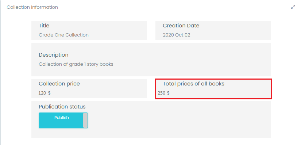This screenshot has width=301, height=145.
Task: Click the 2020 Oct 02 date value
Action: click(x=177, y=35)
